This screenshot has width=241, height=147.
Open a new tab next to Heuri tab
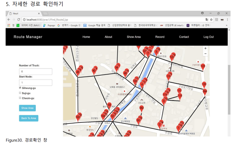tap(45, 14)
